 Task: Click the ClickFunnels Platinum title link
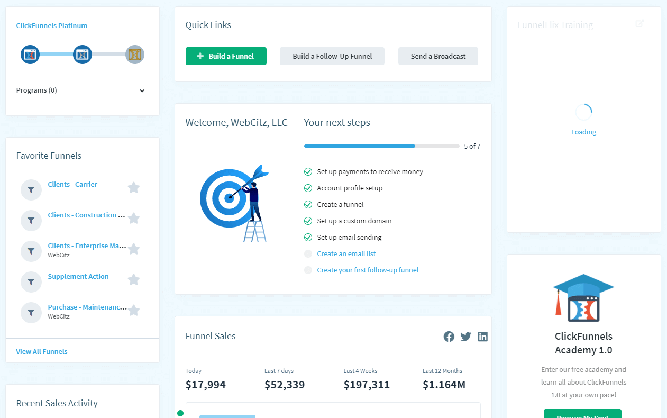point(52,25)
